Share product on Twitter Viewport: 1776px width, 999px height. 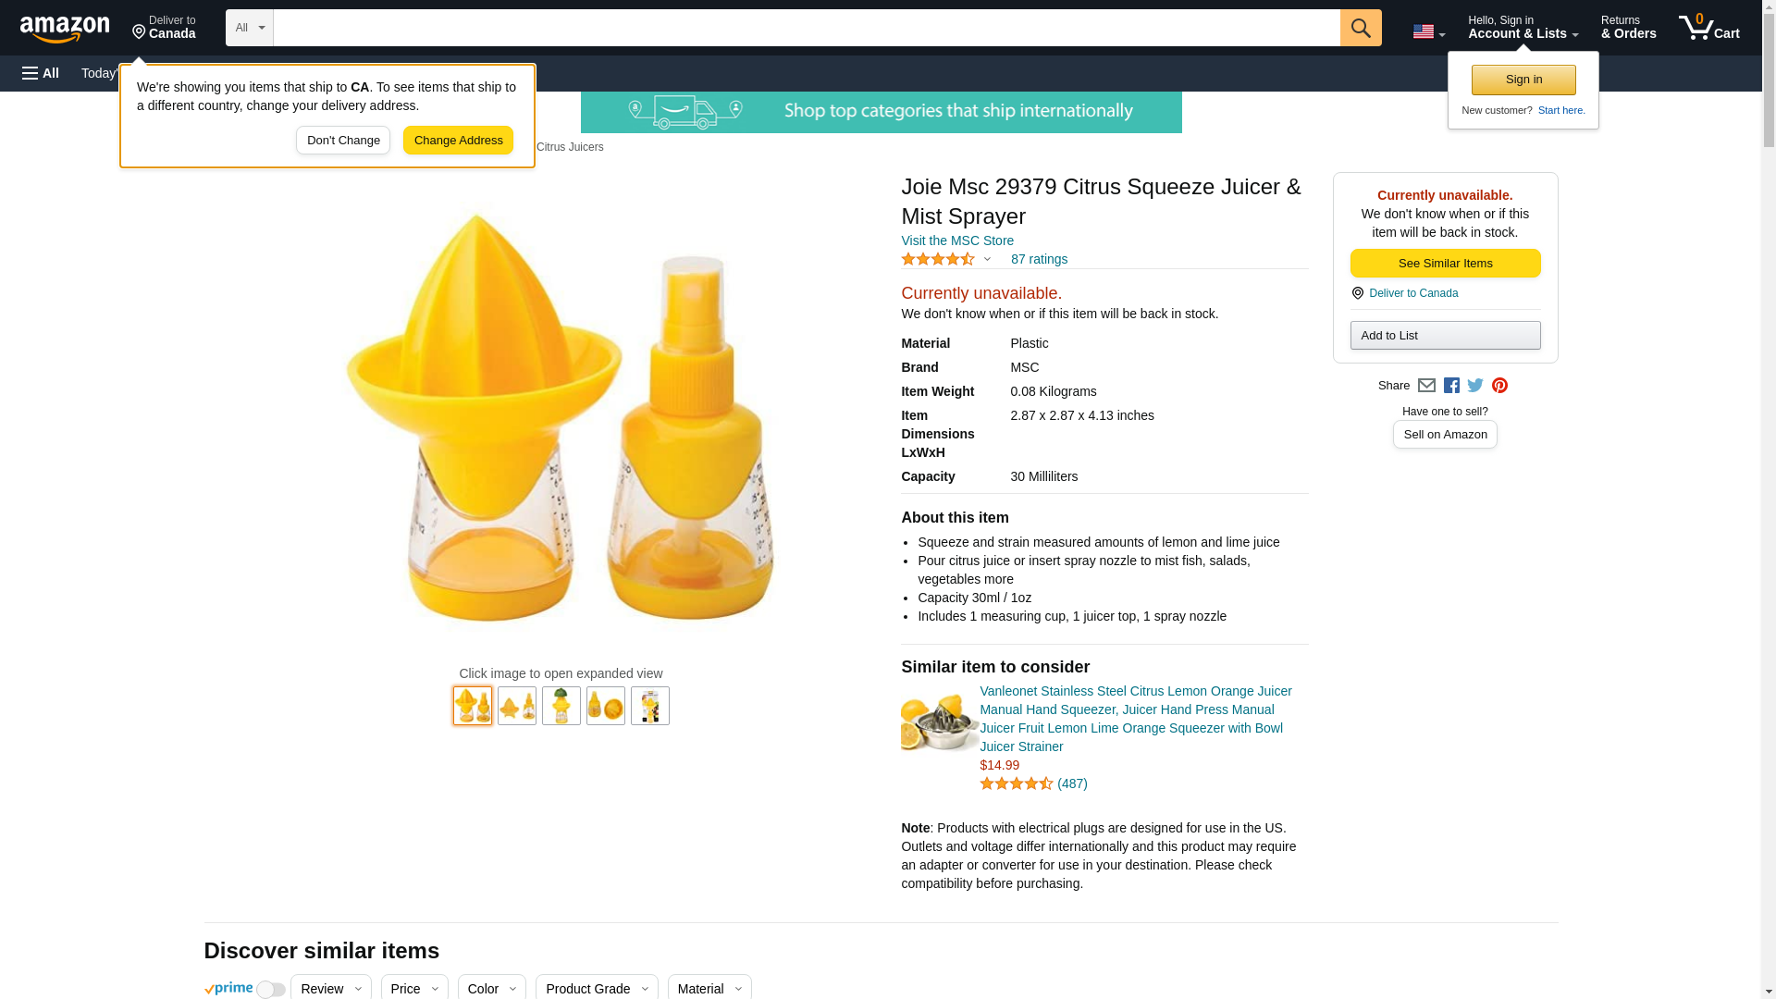[1475, 386]
